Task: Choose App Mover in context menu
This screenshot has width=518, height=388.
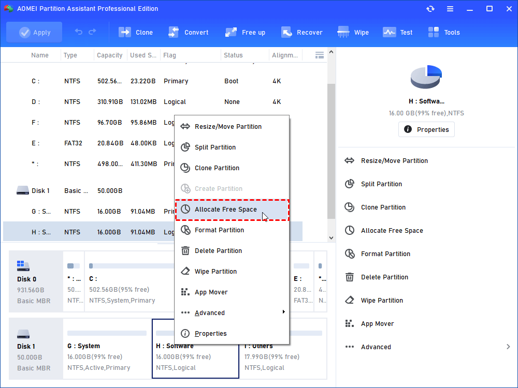Action: click(x=232, y=292)
